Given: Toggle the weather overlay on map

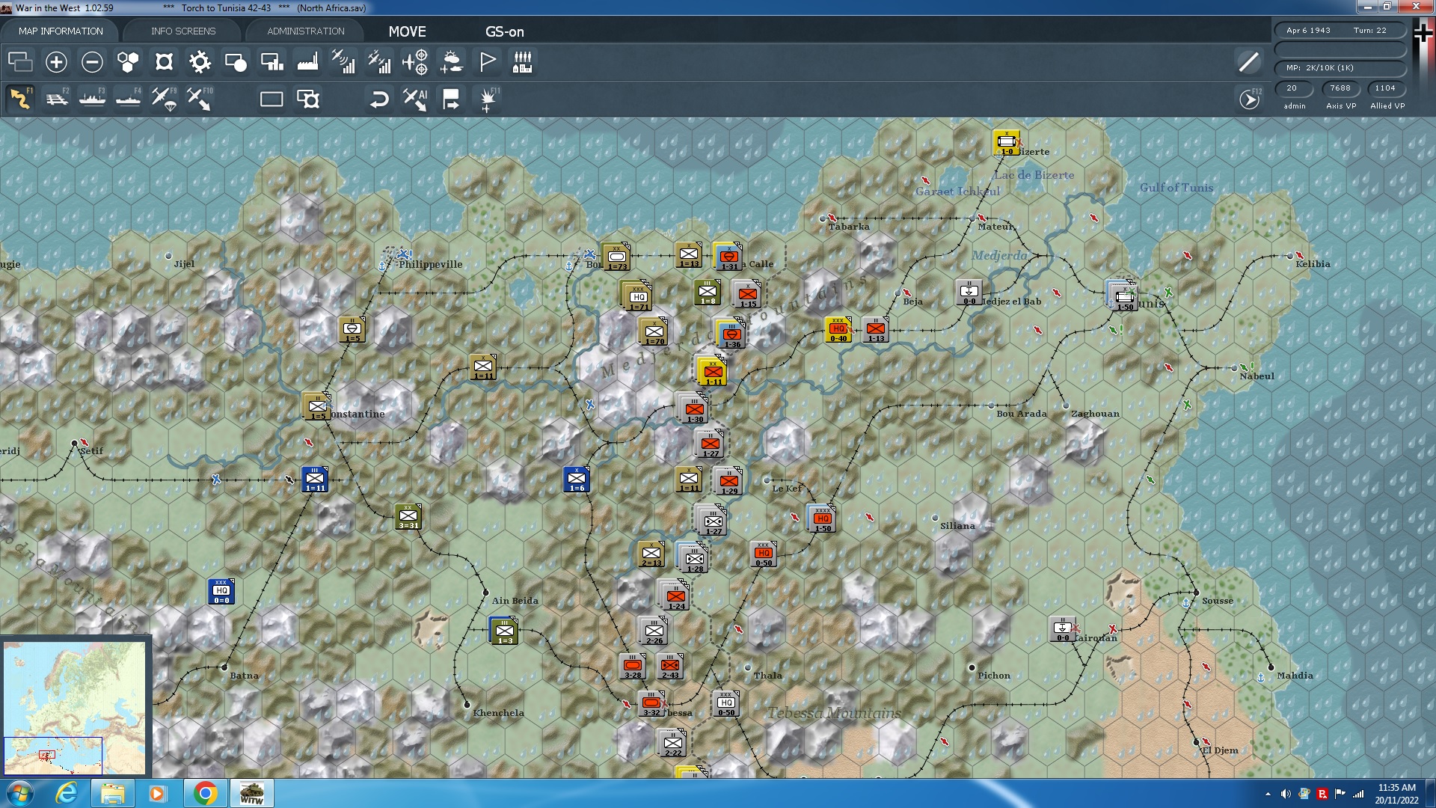Looking at the screenshot, I should click(x=451, y=62).
